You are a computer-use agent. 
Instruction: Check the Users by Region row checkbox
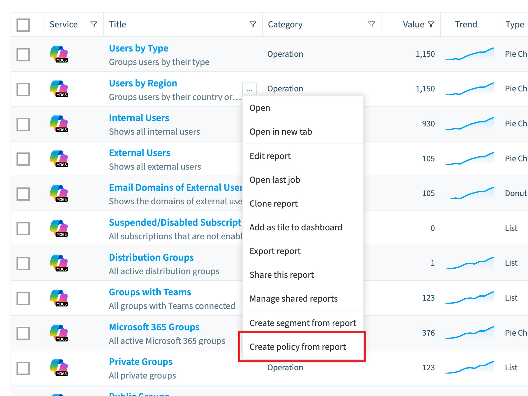point(23,89)
